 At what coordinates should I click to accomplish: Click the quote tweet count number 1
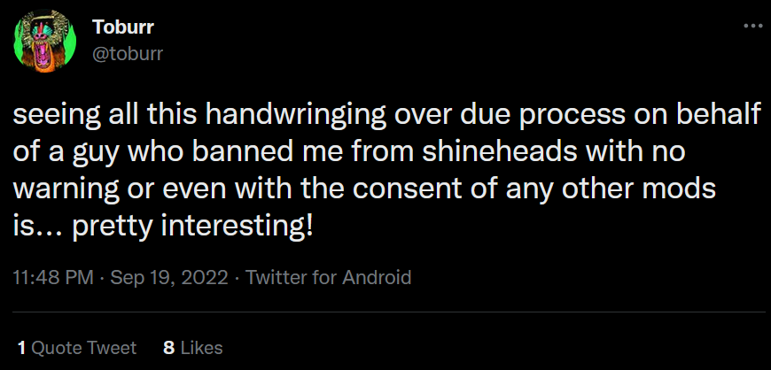tap(21, 348)
